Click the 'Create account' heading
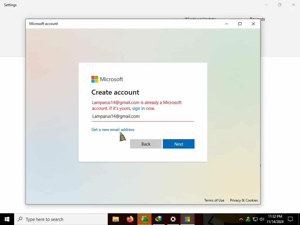The height and width of the screenshot is (225, 300). click(115, 92)
